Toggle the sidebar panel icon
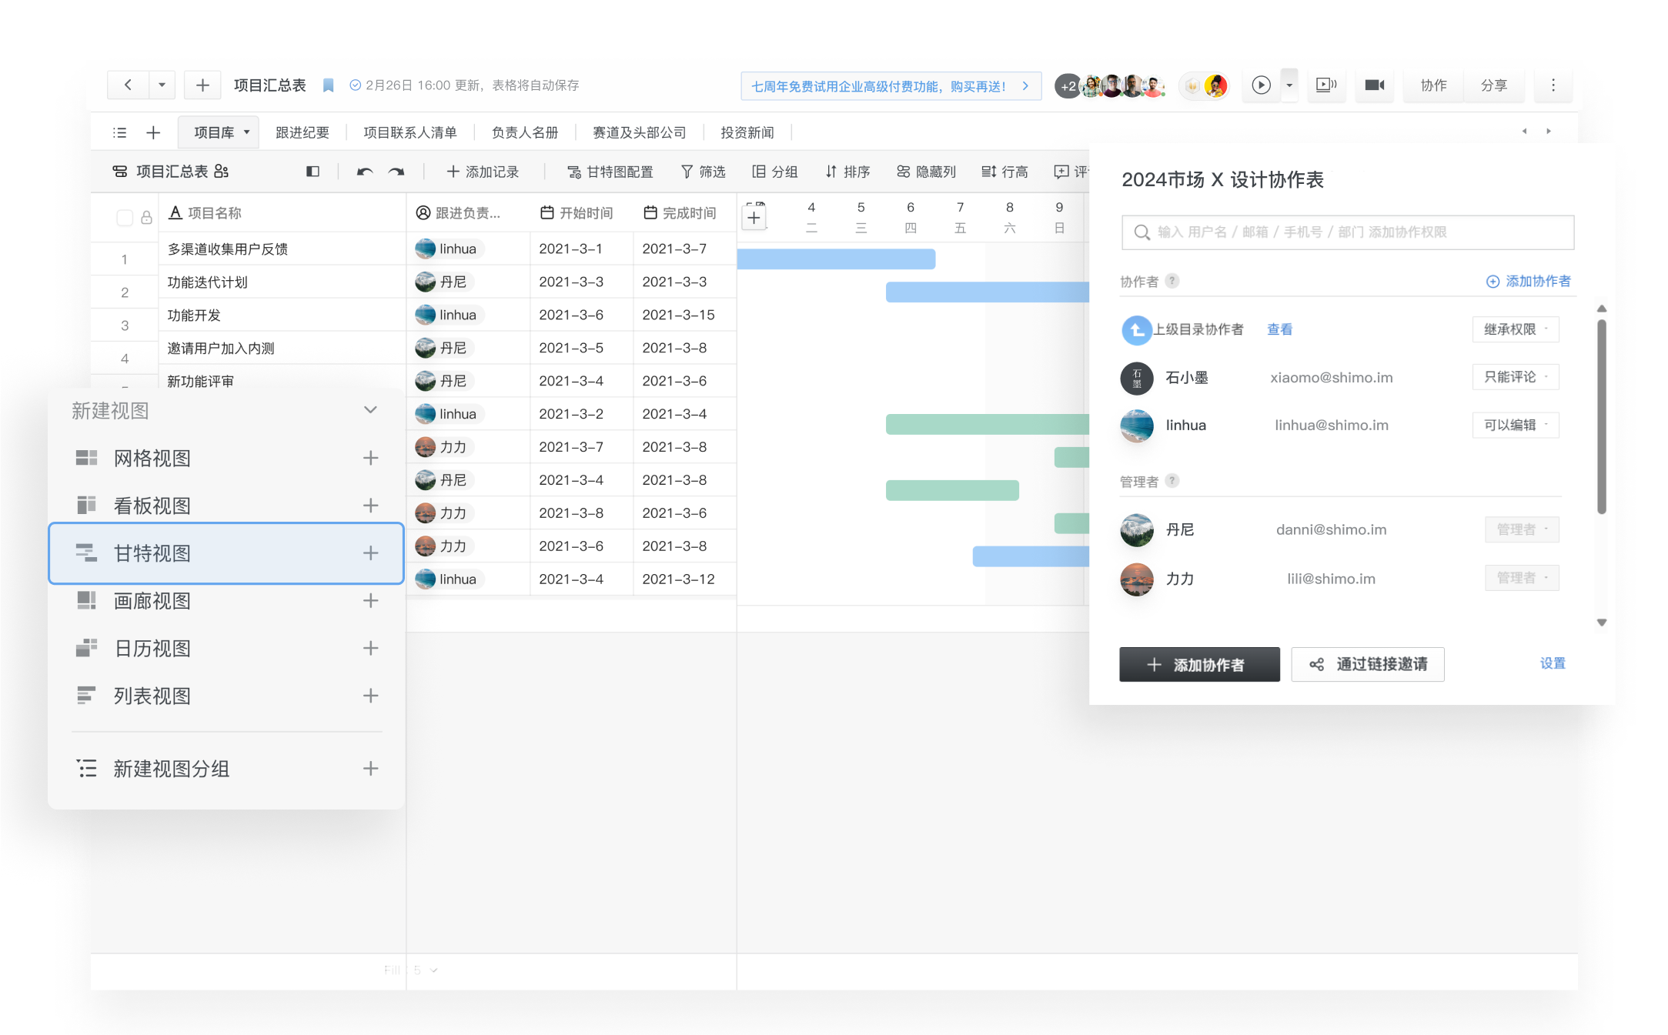The image size is (1668, 1035). (x=313, y=172)
